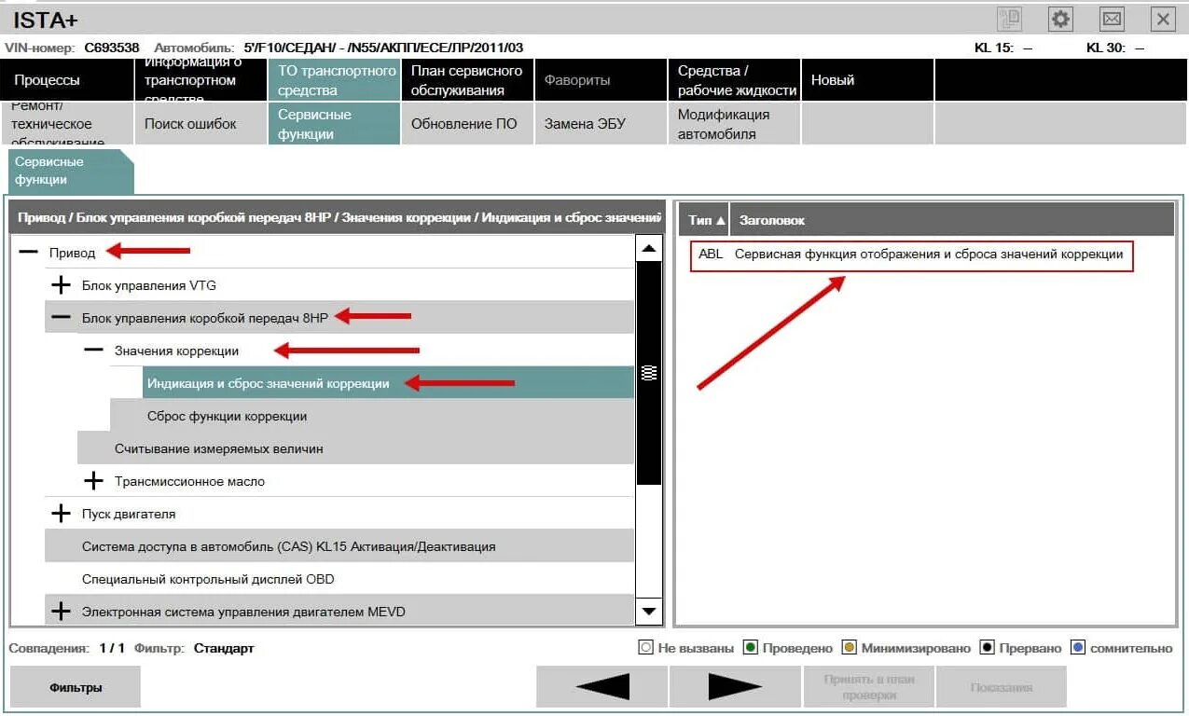Open 'Средства / рабочие жидкости' tab
Viewport: 1189px width, 716px height.
click(734, 80)
